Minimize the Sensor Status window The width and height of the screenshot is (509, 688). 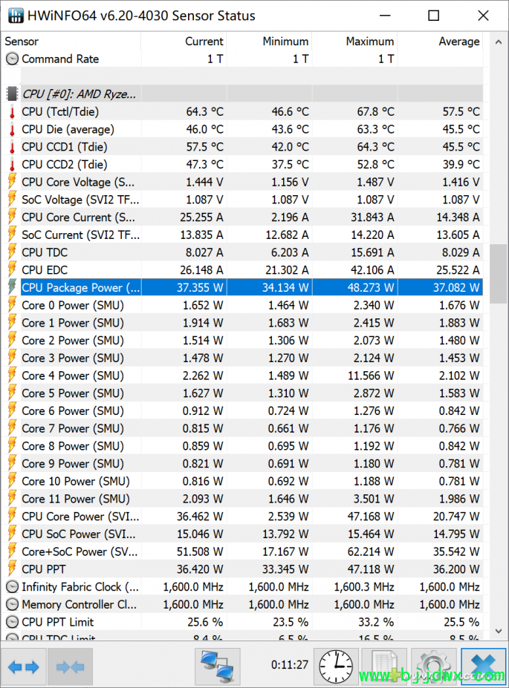pos(385,16)
